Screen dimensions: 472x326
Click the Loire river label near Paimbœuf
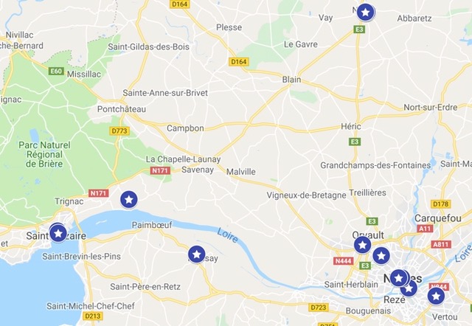(228, 235)
